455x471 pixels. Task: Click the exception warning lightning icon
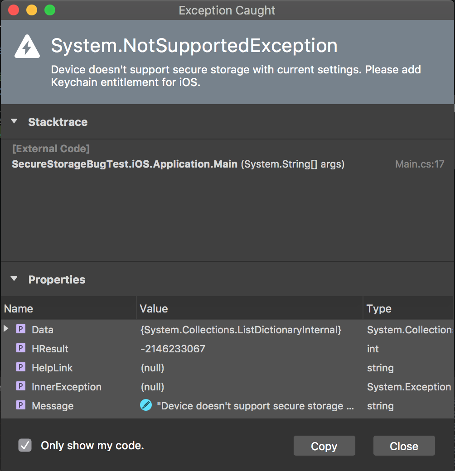27,46
